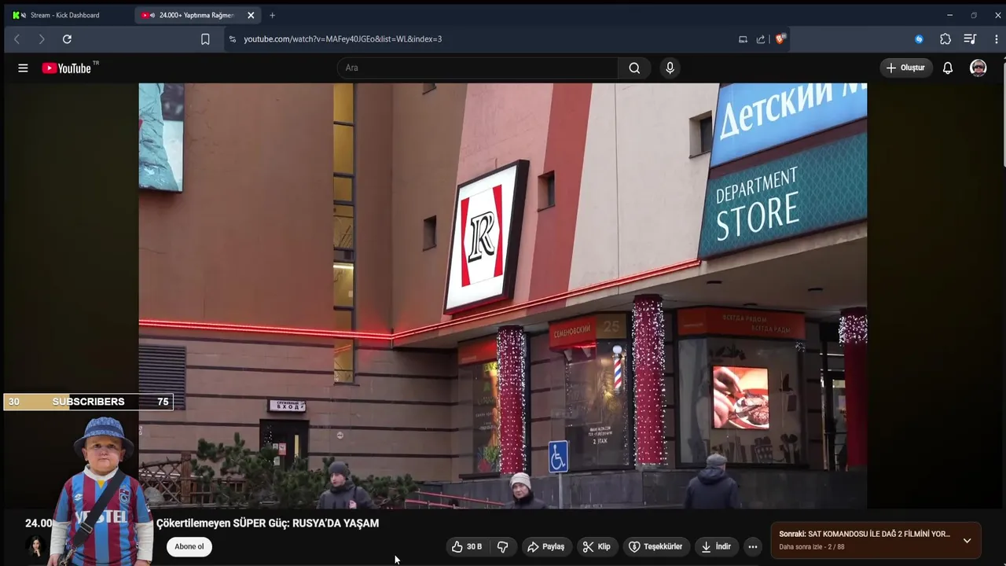Screen dimensions: 1006x566
Task: Open YouTube notifications bell
Action: point(948,68)
